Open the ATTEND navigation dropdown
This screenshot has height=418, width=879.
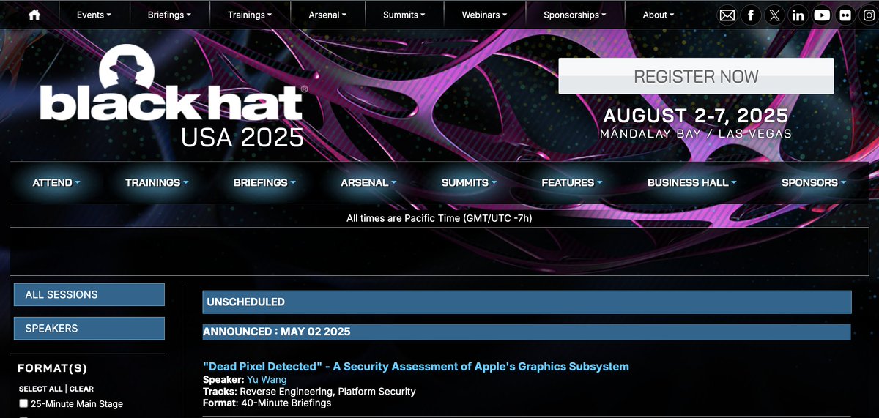56,182
